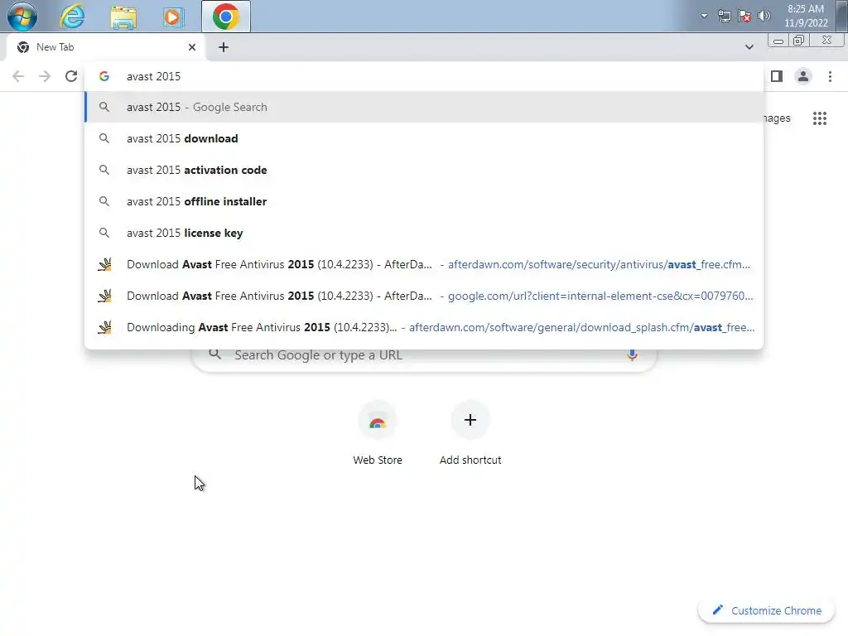This screenshot has height=636, width=848.
Task: Click magnifier icon beside avast 2015 license key
Action: 104,233
